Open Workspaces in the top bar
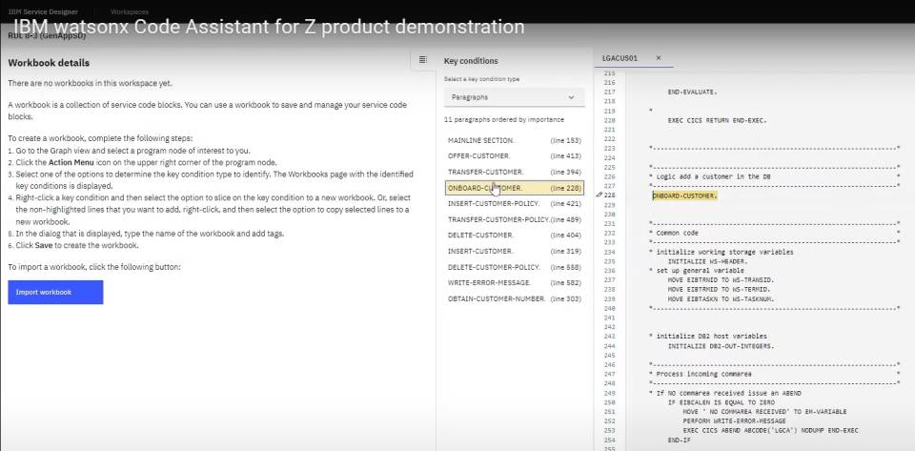The image size is (915, 451). coord(129,11)
